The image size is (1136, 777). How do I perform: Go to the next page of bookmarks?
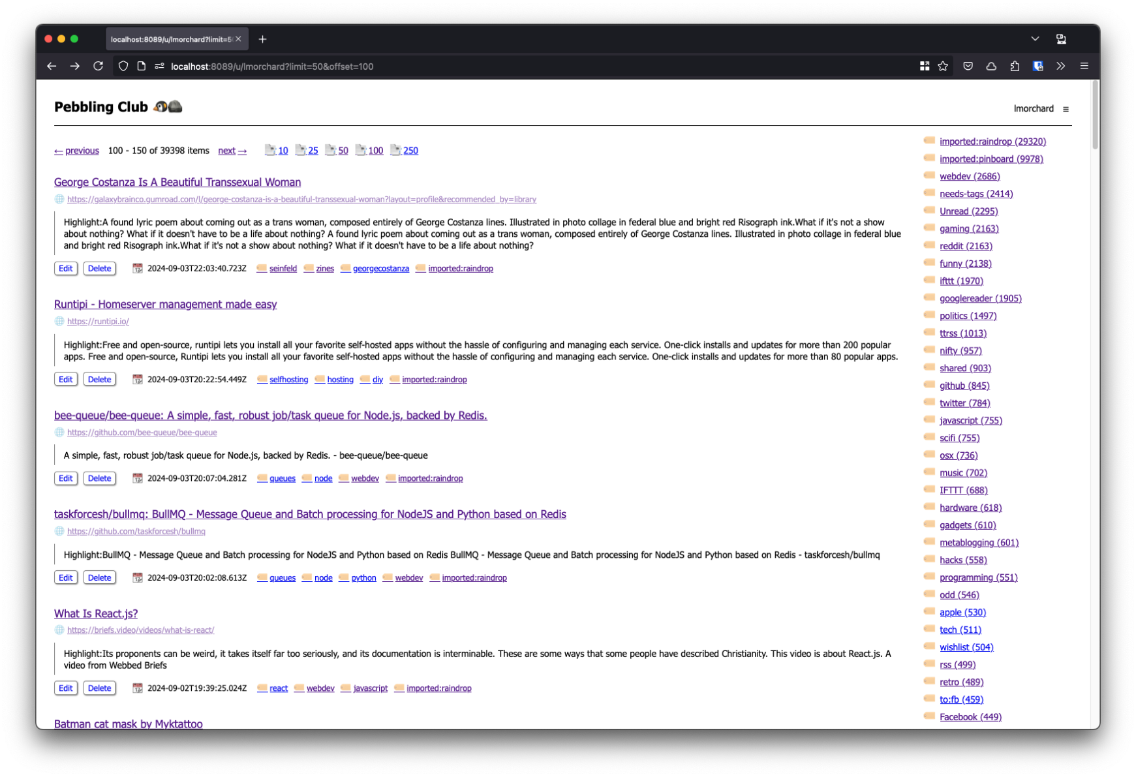232,151
